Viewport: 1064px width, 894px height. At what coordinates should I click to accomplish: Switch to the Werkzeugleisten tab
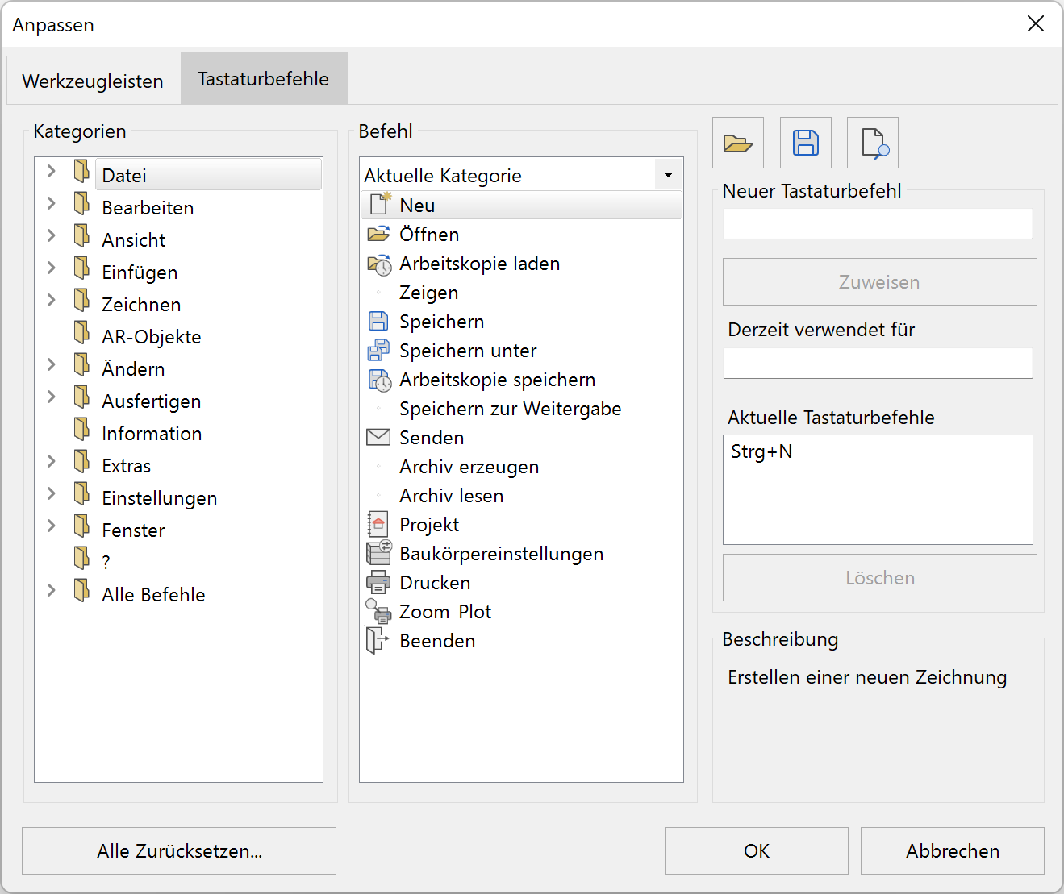(x=93, y=78)
